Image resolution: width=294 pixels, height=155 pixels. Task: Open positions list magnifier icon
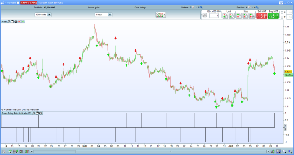(x=257, y=8)
